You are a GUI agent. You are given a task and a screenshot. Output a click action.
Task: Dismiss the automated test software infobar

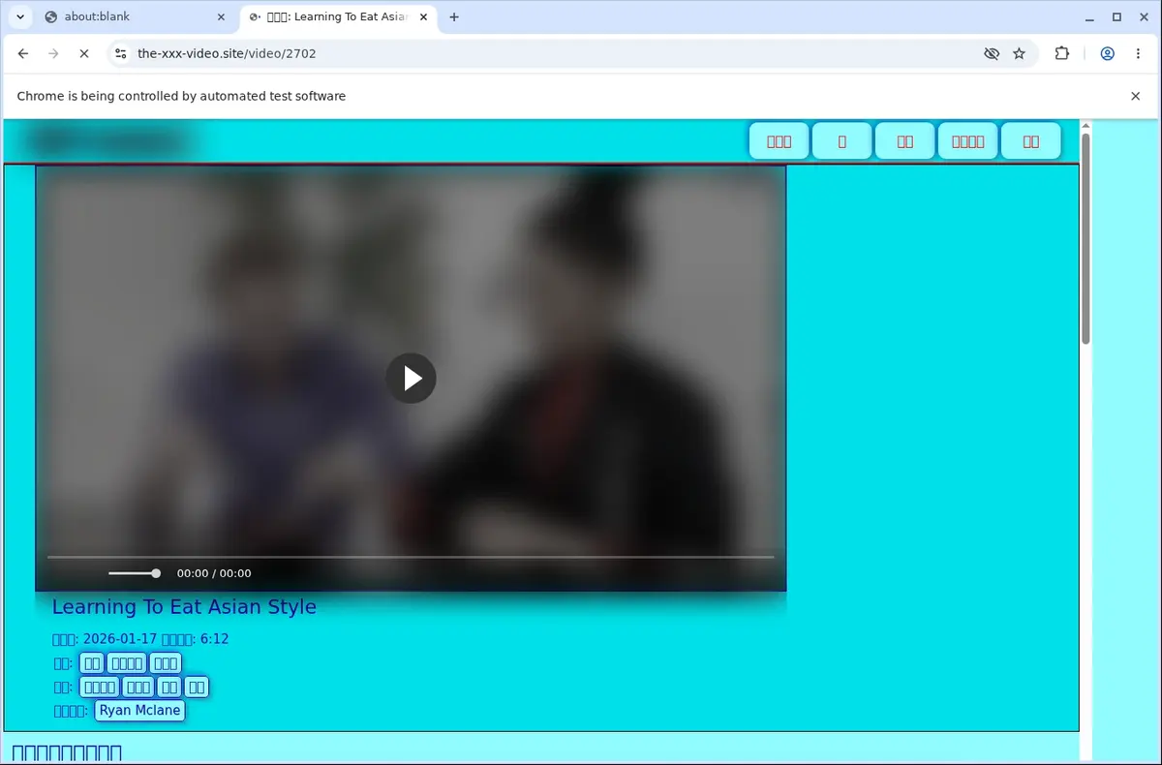(x=1136, y=96)
